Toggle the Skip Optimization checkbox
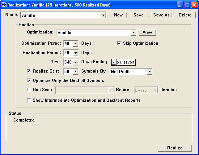 [119, 43]
